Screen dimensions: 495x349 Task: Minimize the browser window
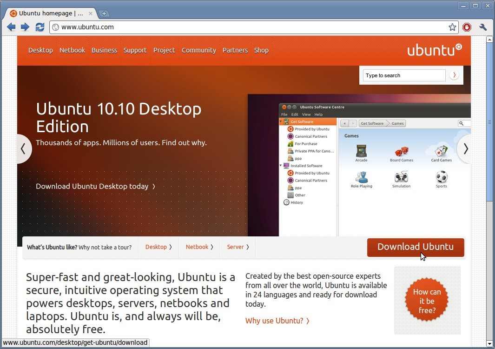[463, 6]
